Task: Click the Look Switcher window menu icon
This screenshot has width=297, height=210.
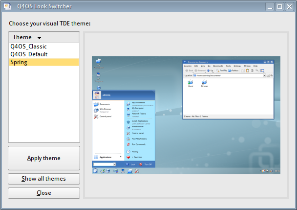Action: tap(7, 6)
